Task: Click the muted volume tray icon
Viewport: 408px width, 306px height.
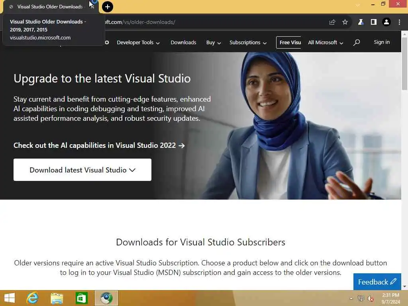Action: click(x=370, y=298)
